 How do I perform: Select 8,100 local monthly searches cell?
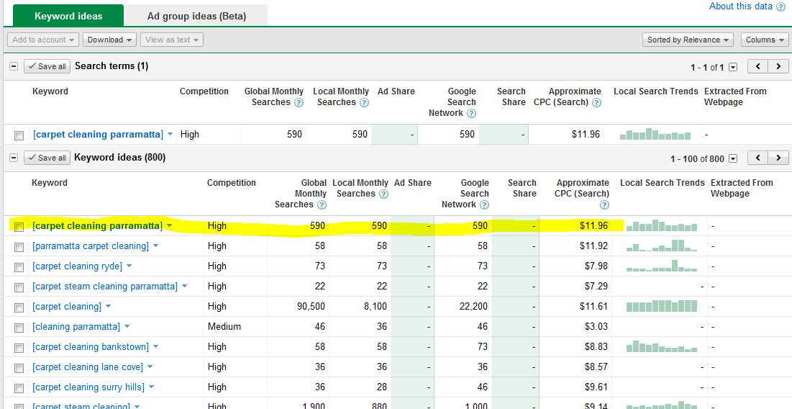(375, 306)
